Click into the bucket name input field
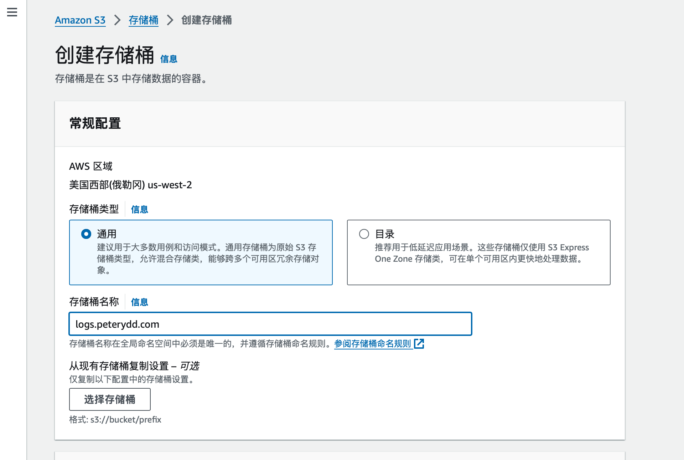 point(270,324)
